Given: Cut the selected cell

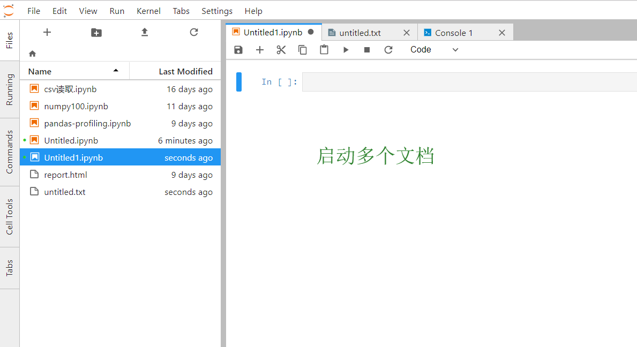Looking at the screenshot, I should pyautogui.click(x=281, y=49).
